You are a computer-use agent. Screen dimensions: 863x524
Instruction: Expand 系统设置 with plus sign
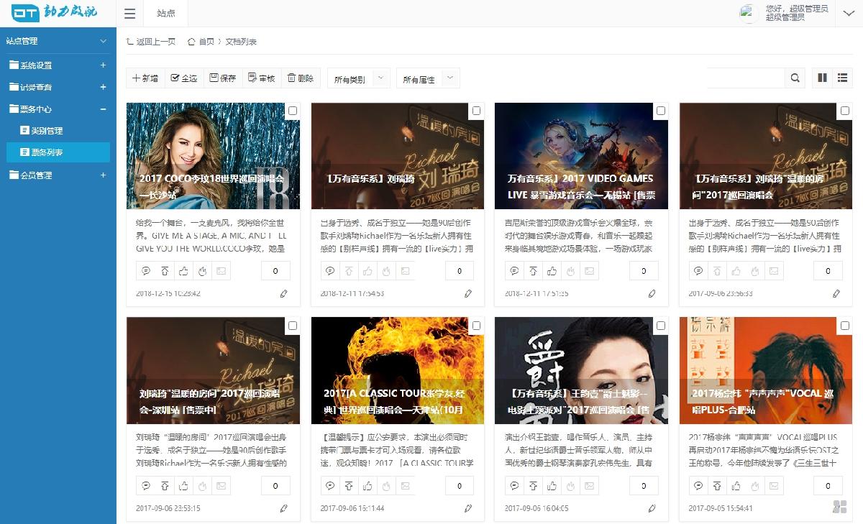[103, 65]
